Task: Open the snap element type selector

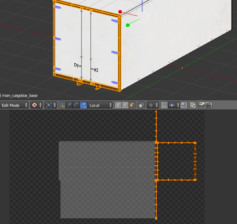Action: pos(174,105)
